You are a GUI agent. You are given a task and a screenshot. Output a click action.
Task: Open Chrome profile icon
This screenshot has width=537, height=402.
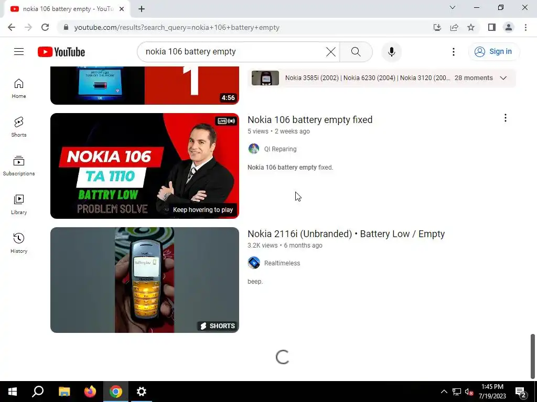(509, 27)
